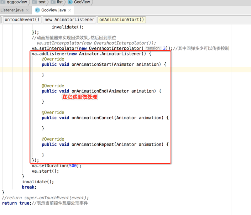Select the GooView class breadcrumb
251x215 pixels.
79,2
